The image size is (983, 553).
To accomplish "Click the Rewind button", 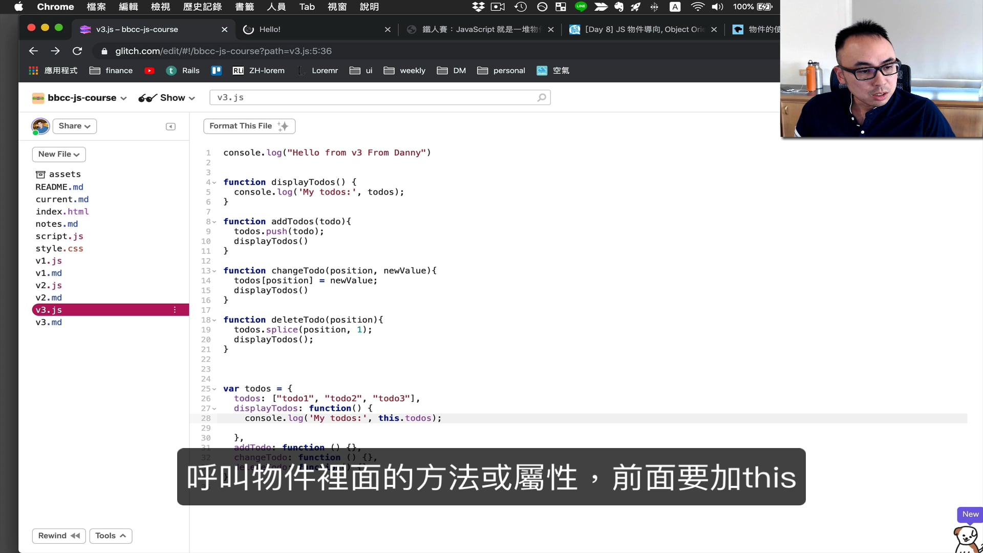I will pos(59,536).
